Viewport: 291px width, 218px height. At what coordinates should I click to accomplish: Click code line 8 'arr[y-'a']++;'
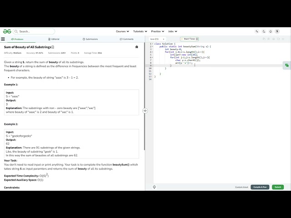pos(184,63)
